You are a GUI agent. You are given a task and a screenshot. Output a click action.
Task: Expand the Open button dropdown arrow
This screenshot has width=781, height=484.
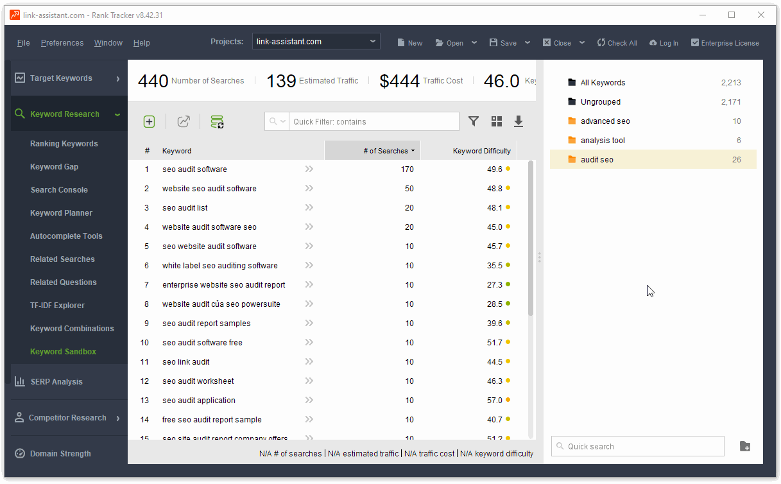[x=474, y=42]
